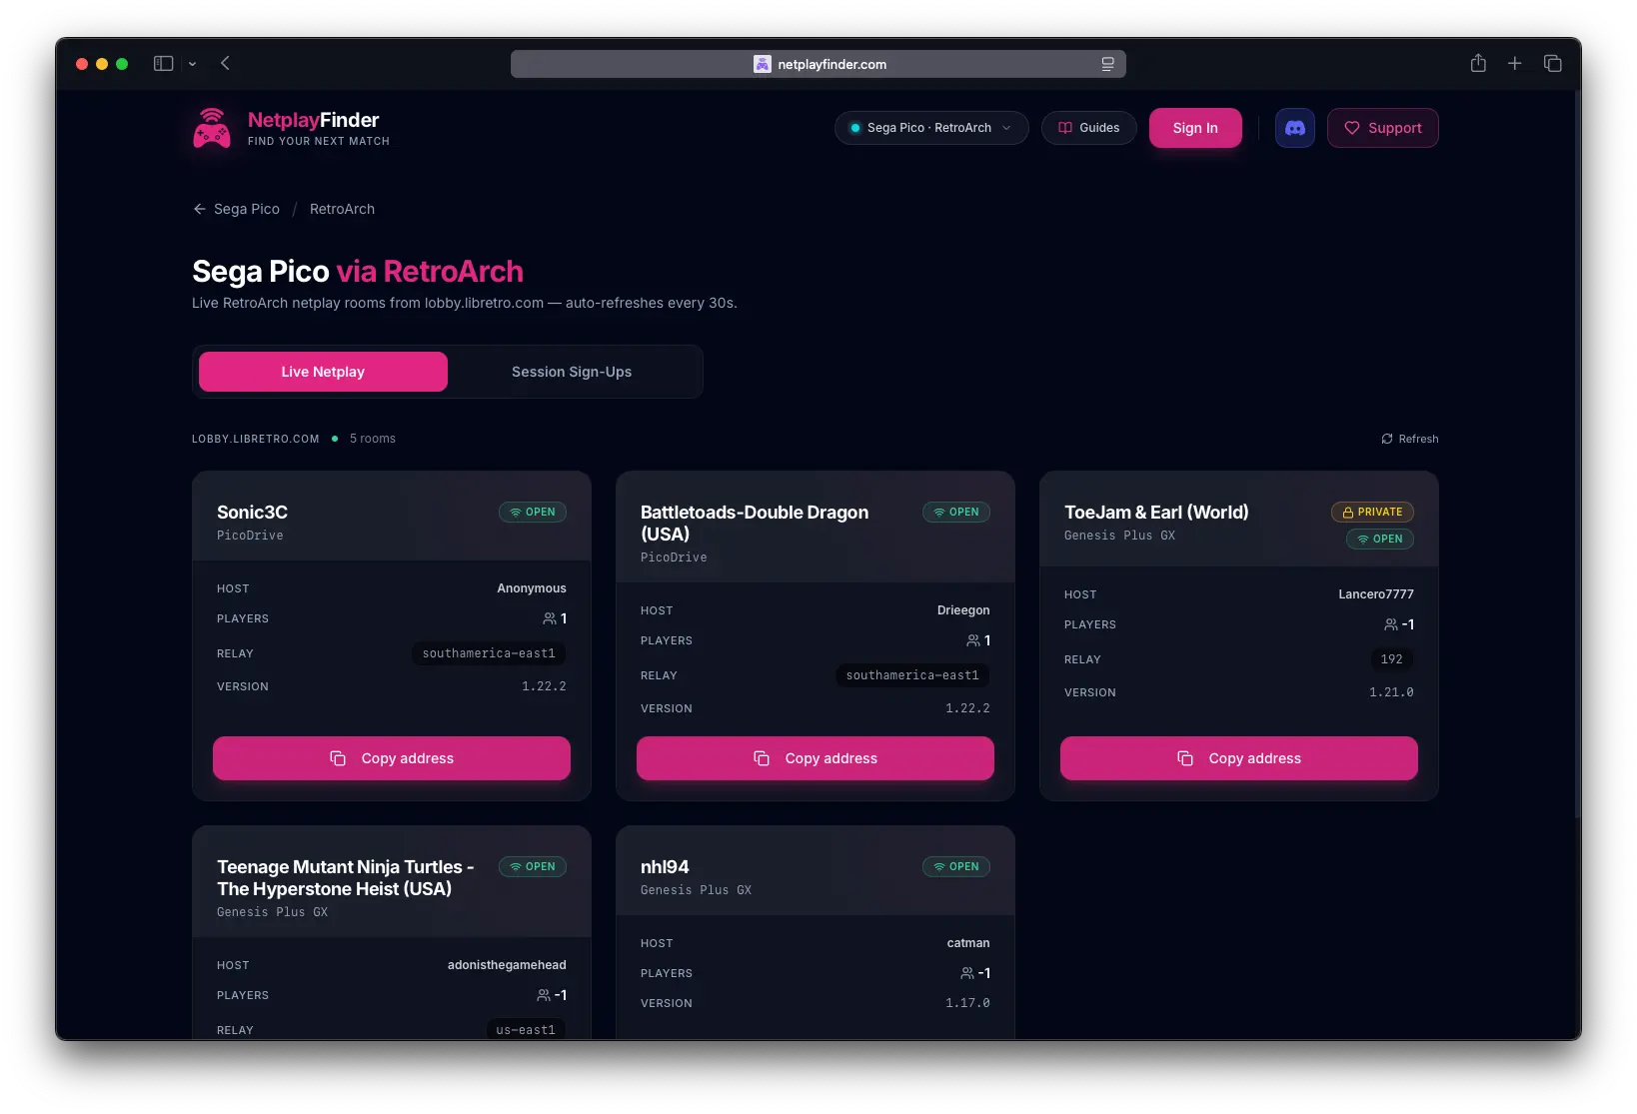Screen dimensions: 1637x1114
Task: Click the nhl94 room title
Action: coord(665,866)
